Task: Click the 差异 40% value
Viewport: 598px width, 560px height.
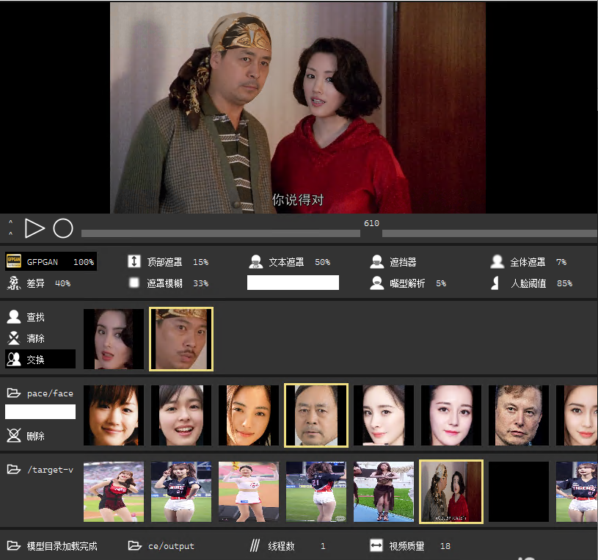Action: tap(62, 283)
